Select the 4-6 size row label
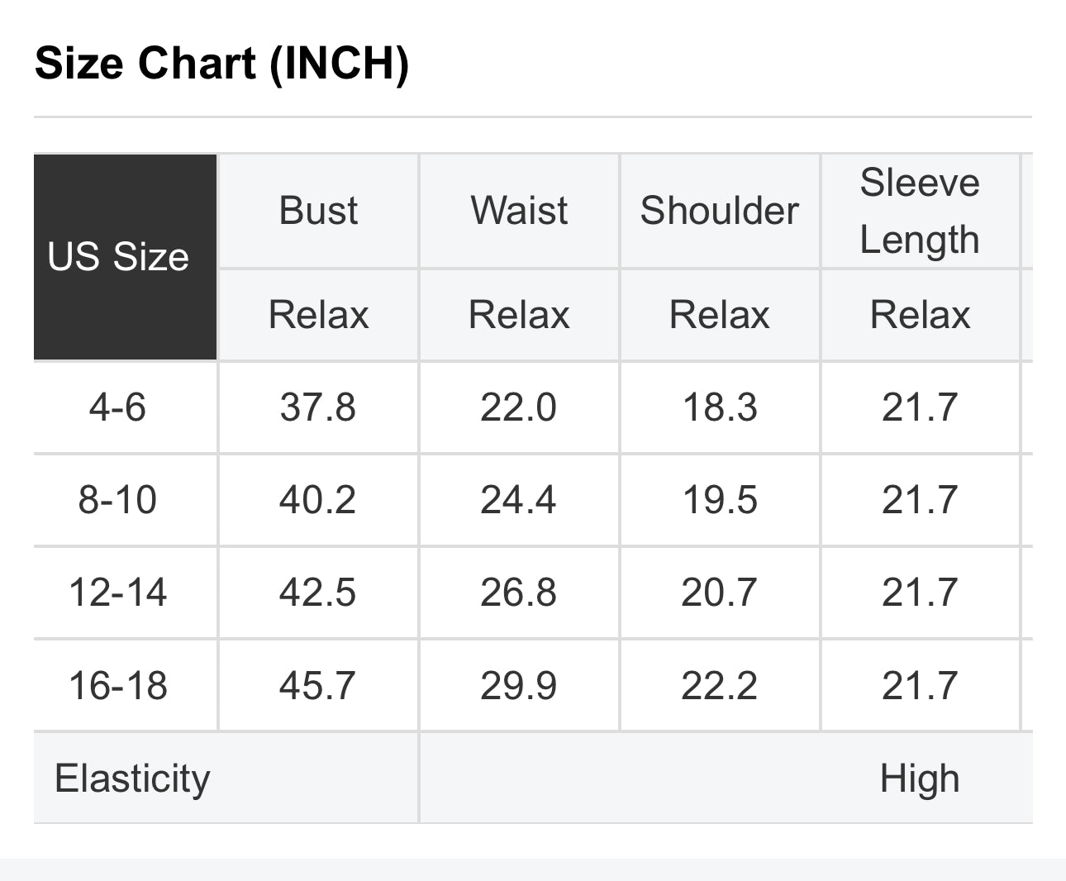This screenshot has width=1066, height=881. point(117,407)
